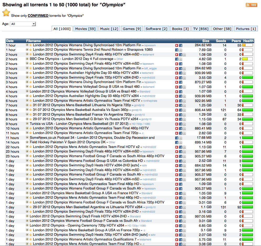
Task: Click red play icon for Mens Gymnastics Final HDTV x2
Action: 177,147
